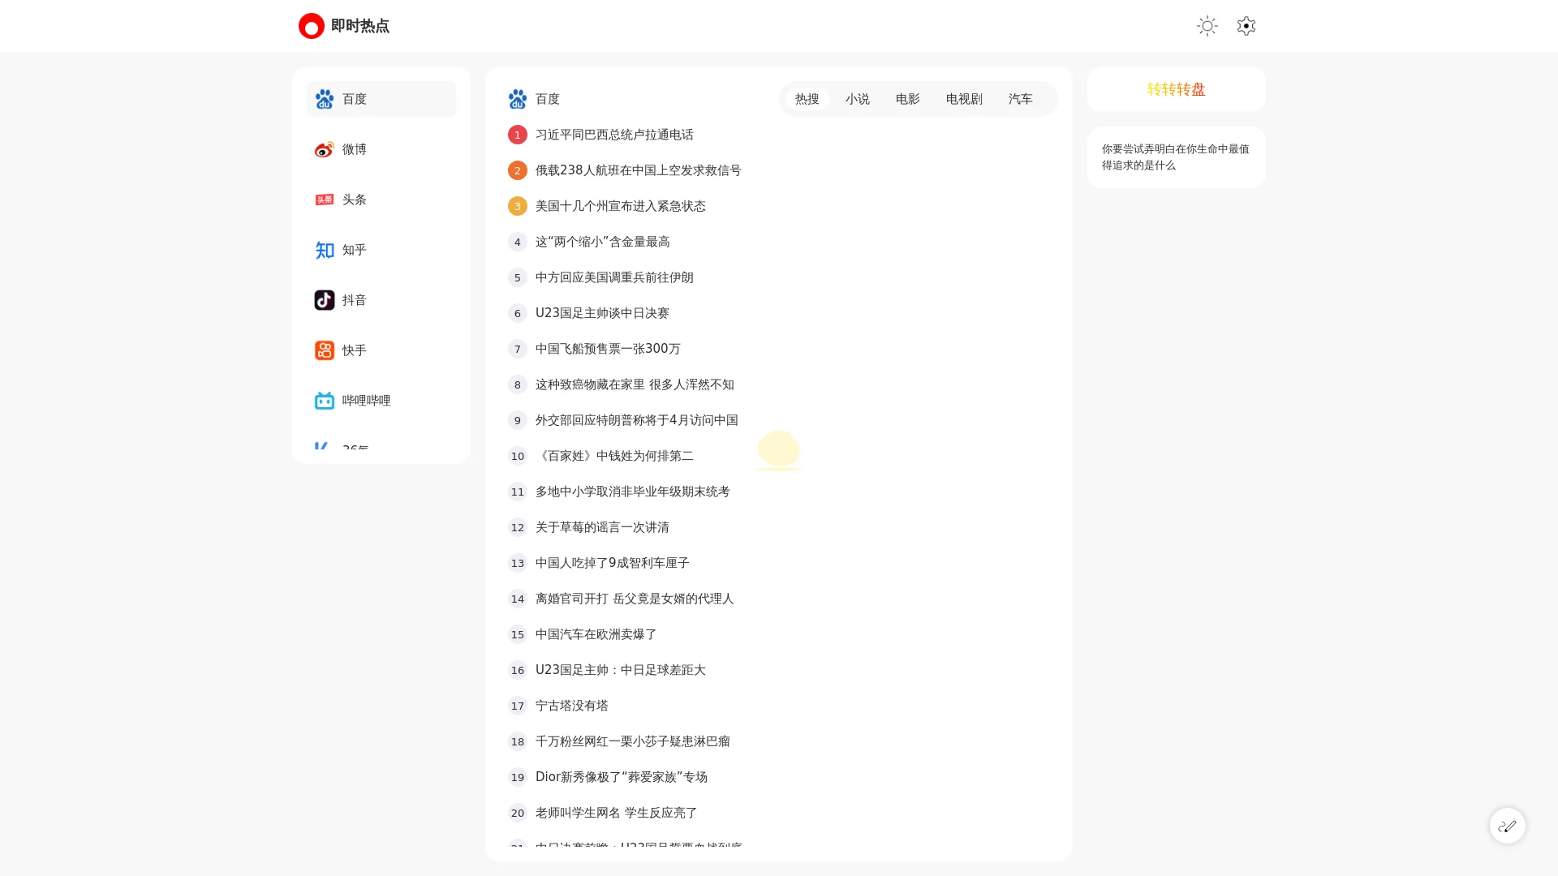Toggle light/dark mode with the sun icon

[1207, 26]
